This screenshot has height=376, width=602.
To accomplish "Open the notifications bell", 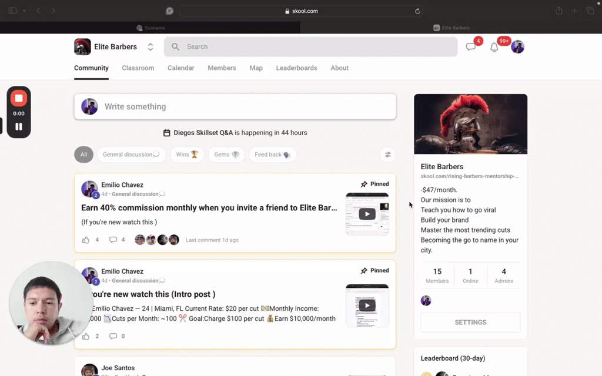I will [x=494, y=47].
